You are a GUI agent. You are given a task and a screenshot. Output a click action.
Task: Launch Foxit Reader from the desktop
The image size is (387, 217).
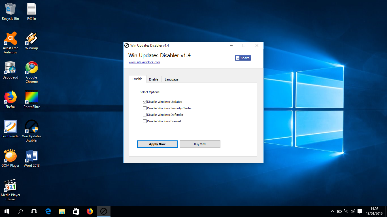[10, 128]
